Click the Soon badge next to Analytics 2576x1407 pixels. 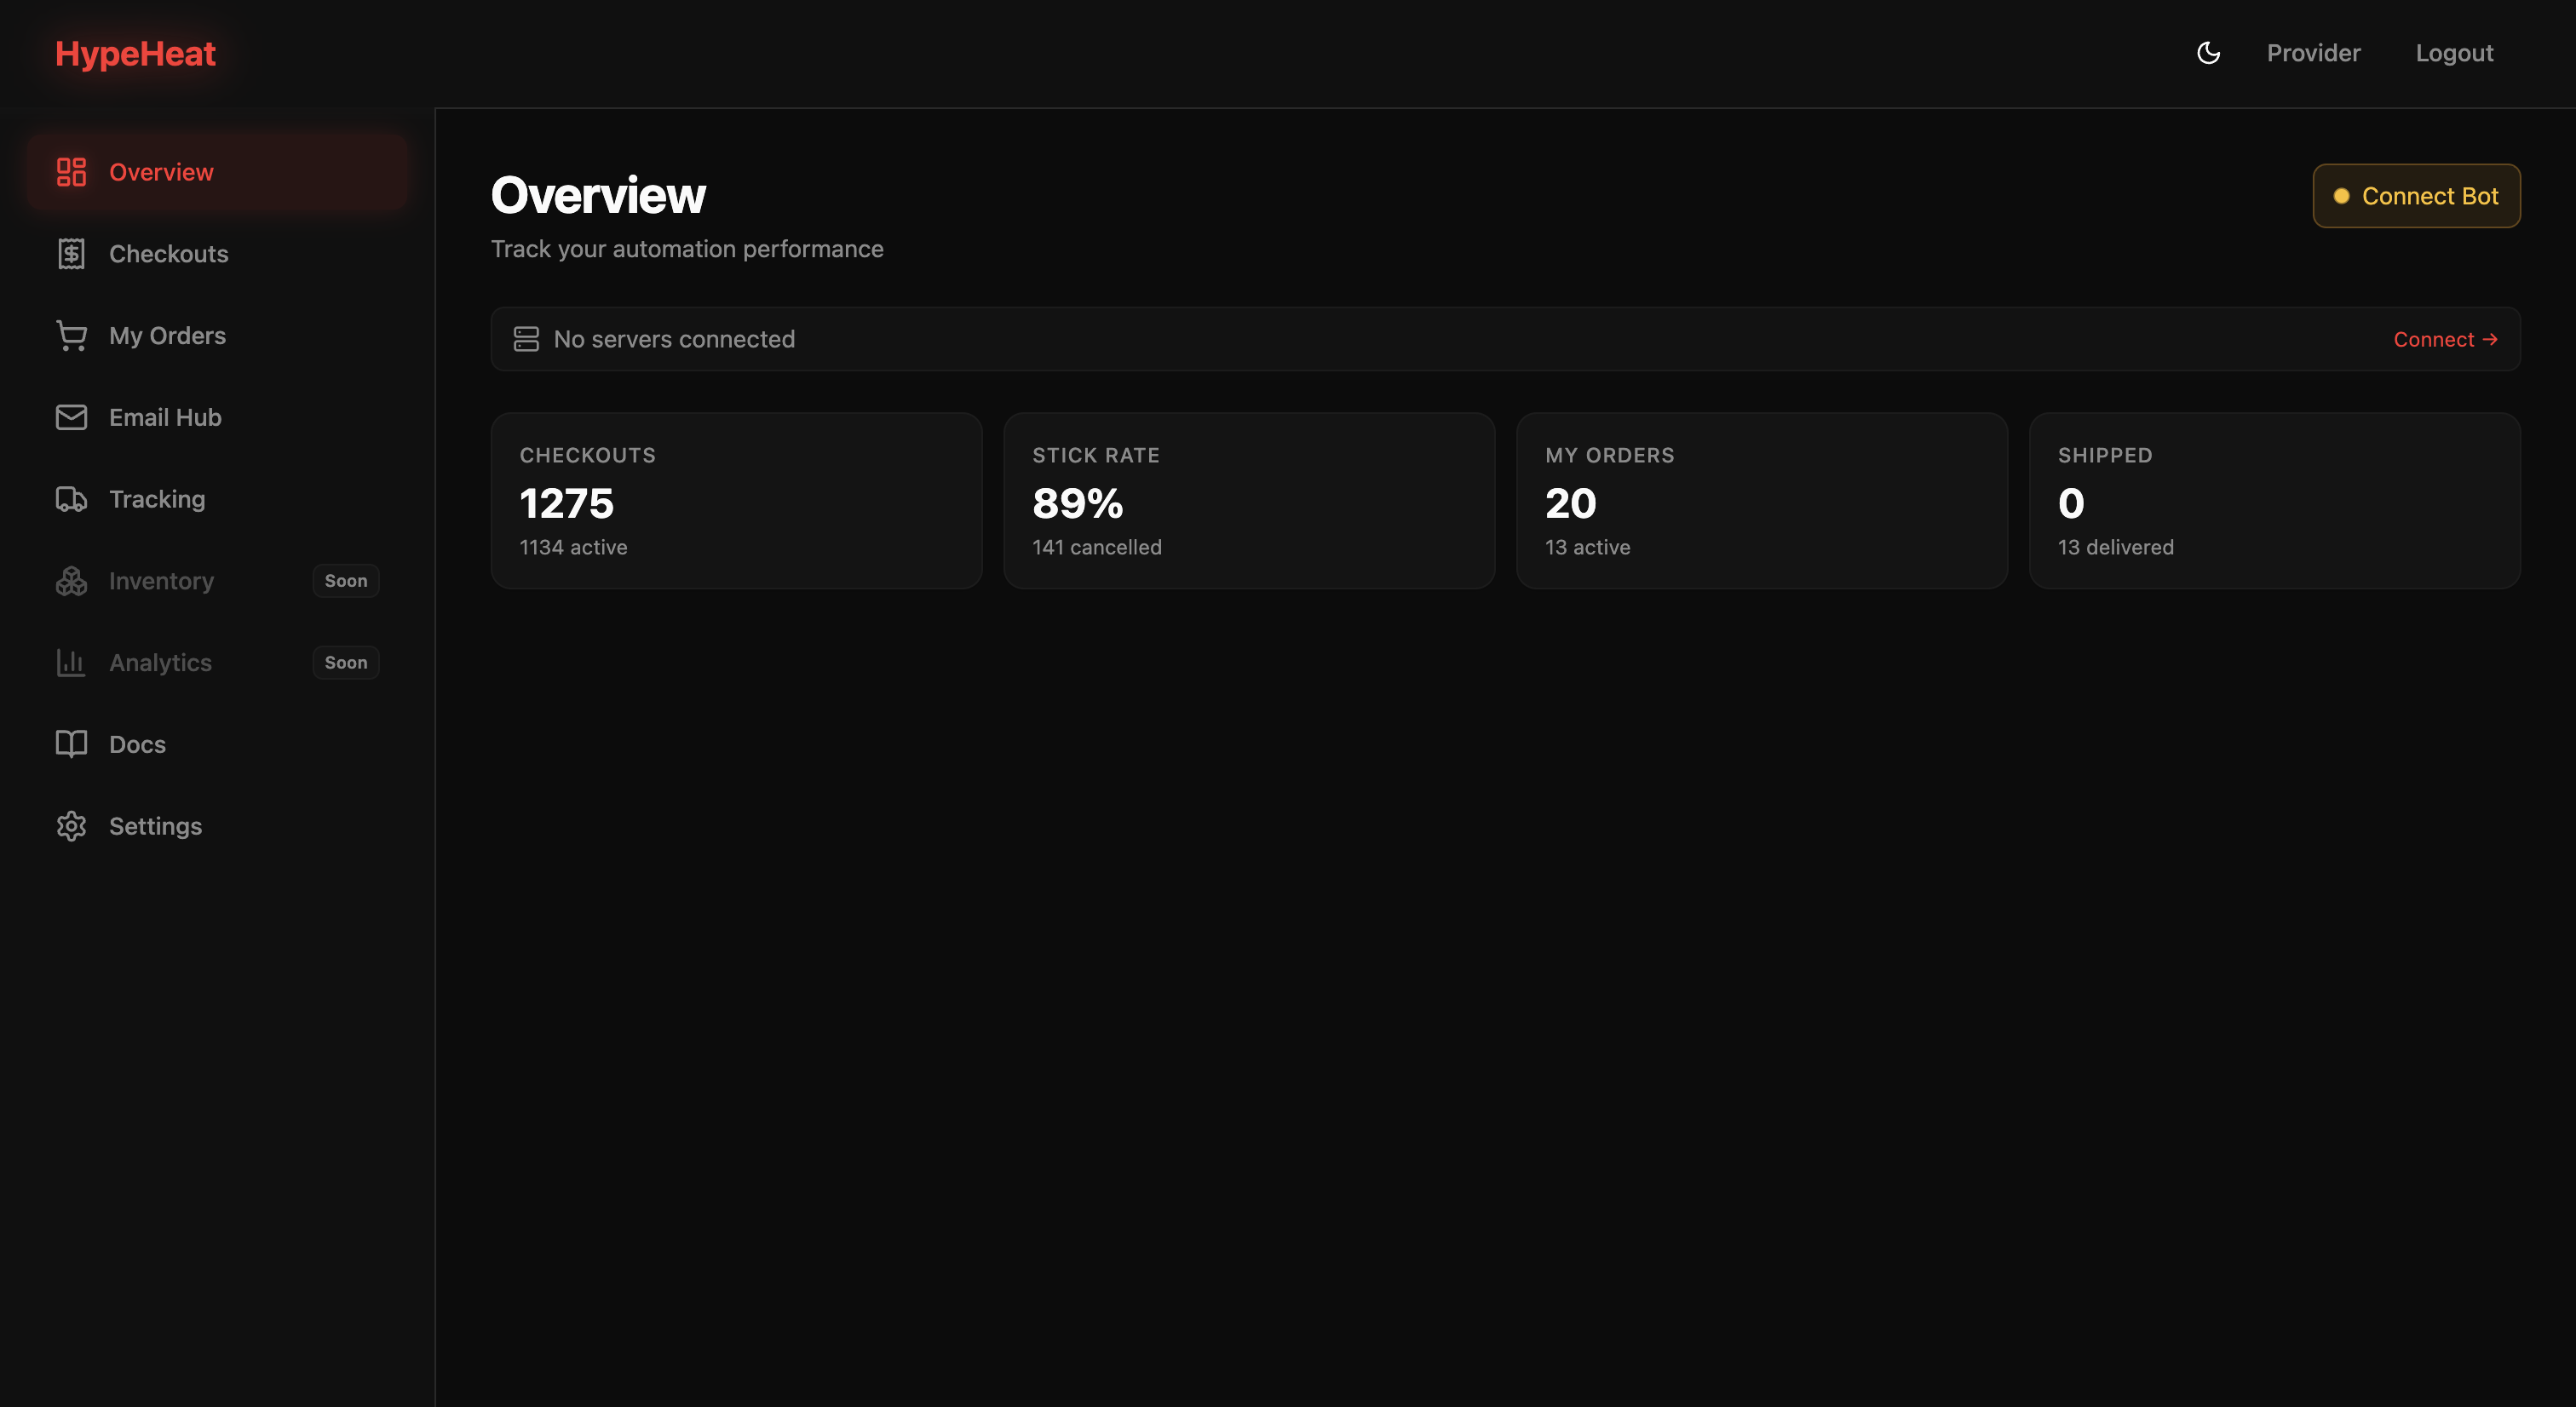(346, 663)
